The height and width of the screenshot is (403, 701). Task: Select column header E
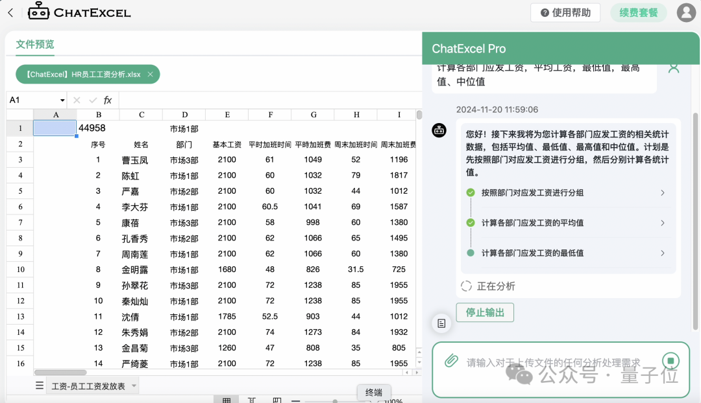pyautogui.click(x=227, y=115)
